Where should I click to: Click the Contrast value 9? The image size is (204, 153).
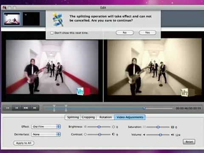117,135
